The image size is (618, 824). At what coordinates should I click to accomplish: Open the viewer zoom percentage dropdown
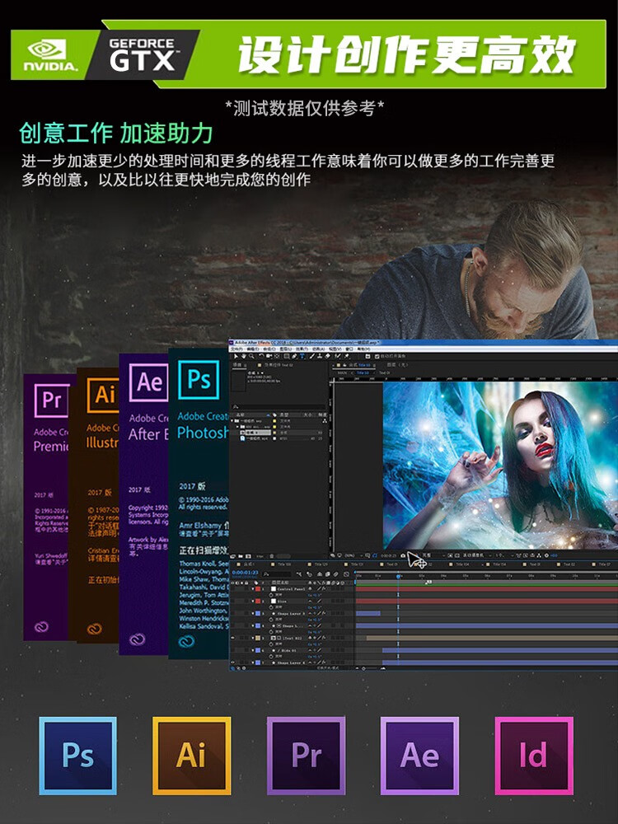click(x=354, y=555)
